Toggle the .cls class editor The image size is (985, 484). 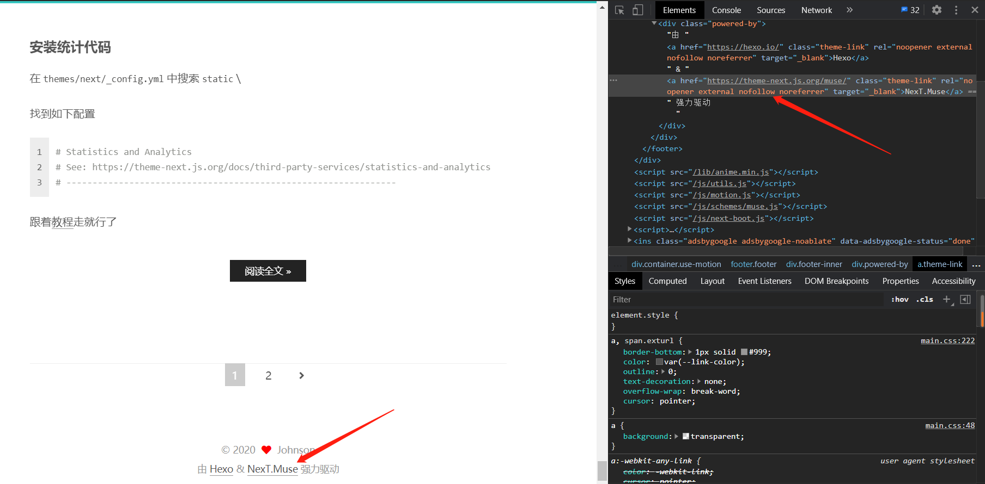[x=925, y=299]
